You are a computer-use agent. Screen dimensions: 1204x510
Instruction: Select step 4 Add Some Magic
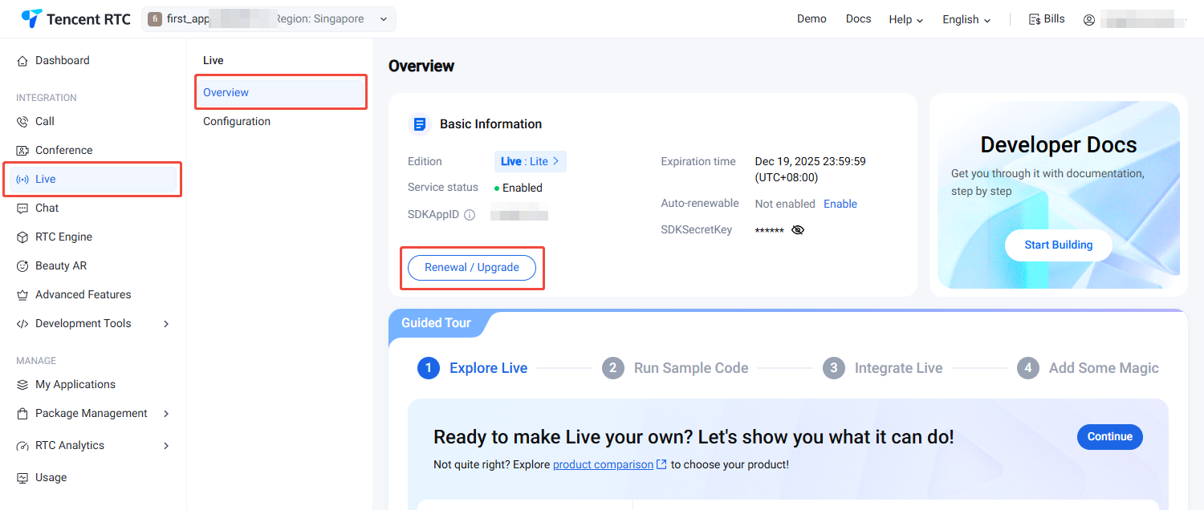click(1088, 368)
